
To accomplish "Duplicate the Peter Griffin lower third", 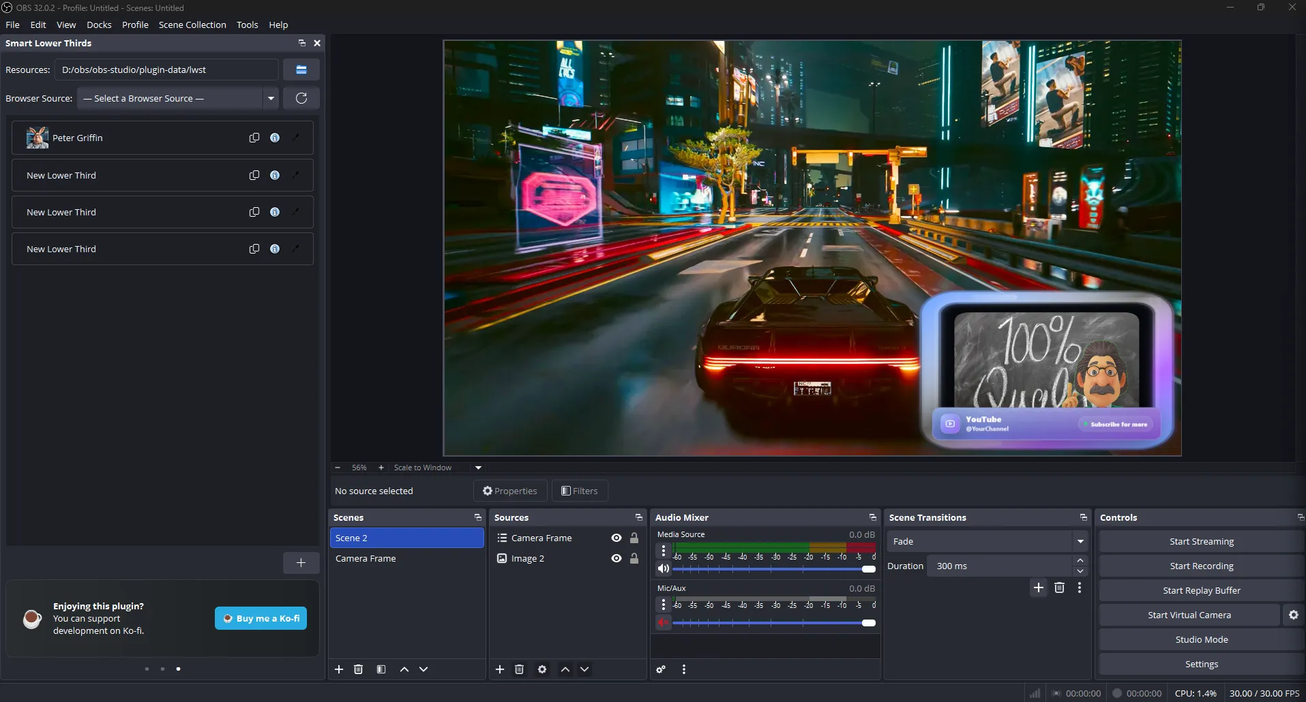I will (254, 138).
